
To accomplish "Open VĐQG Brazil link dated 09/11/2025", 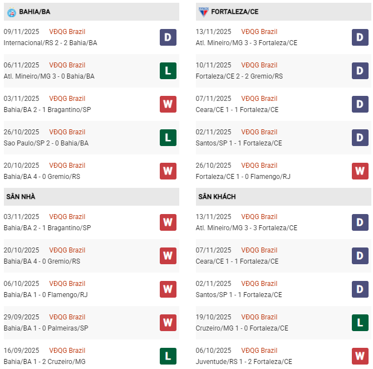I will [x=67, y=32].
